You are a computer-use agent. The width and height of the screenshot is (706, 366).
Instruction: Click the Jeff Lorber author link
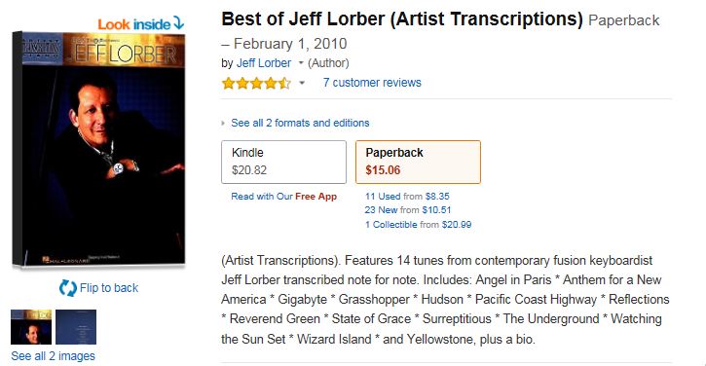click(263, 63)
